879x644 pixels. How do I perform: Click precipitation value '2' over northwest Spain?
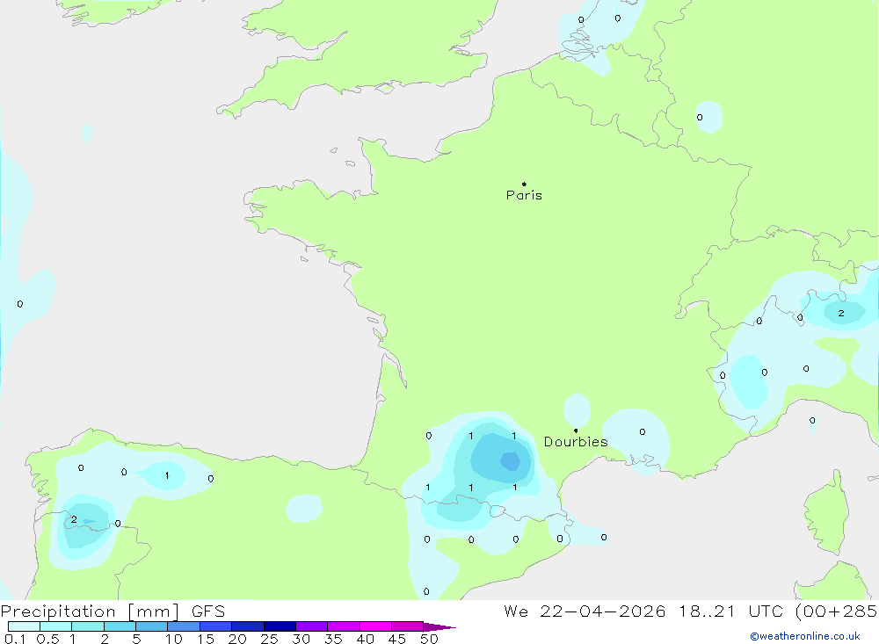[x=74, y=519]
